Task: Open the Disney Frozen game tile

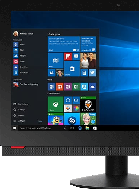Action: tap(88, 119)
